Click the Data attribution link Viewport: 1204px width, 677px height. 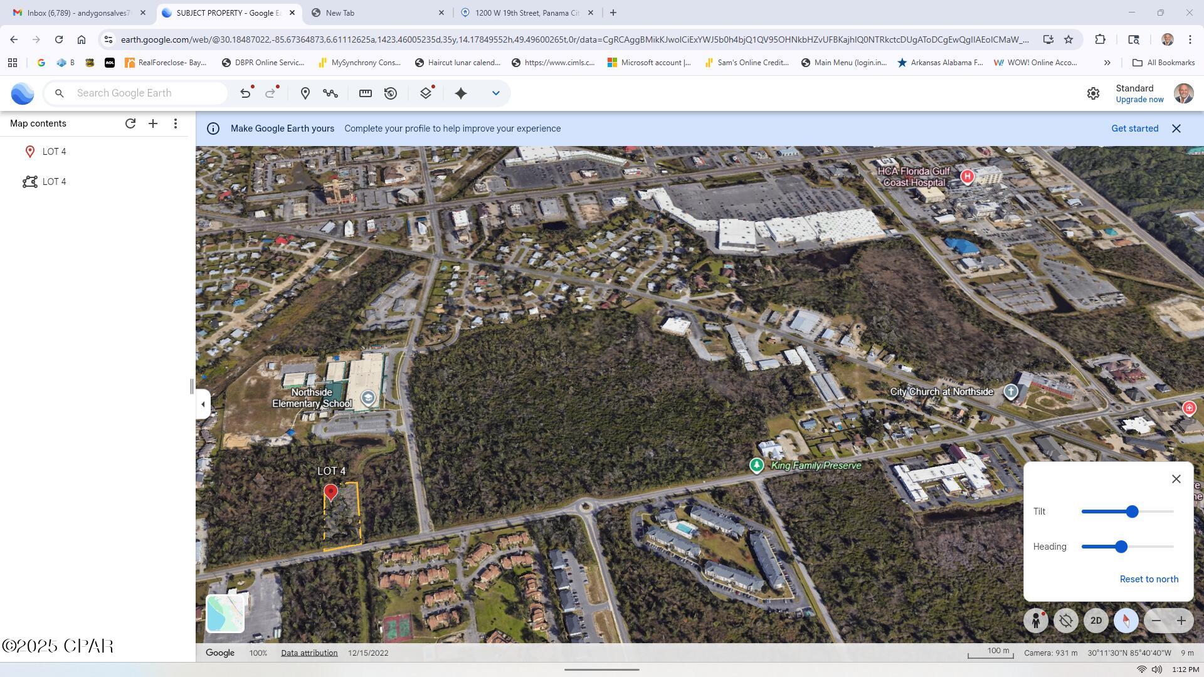[x=309, y=653]
